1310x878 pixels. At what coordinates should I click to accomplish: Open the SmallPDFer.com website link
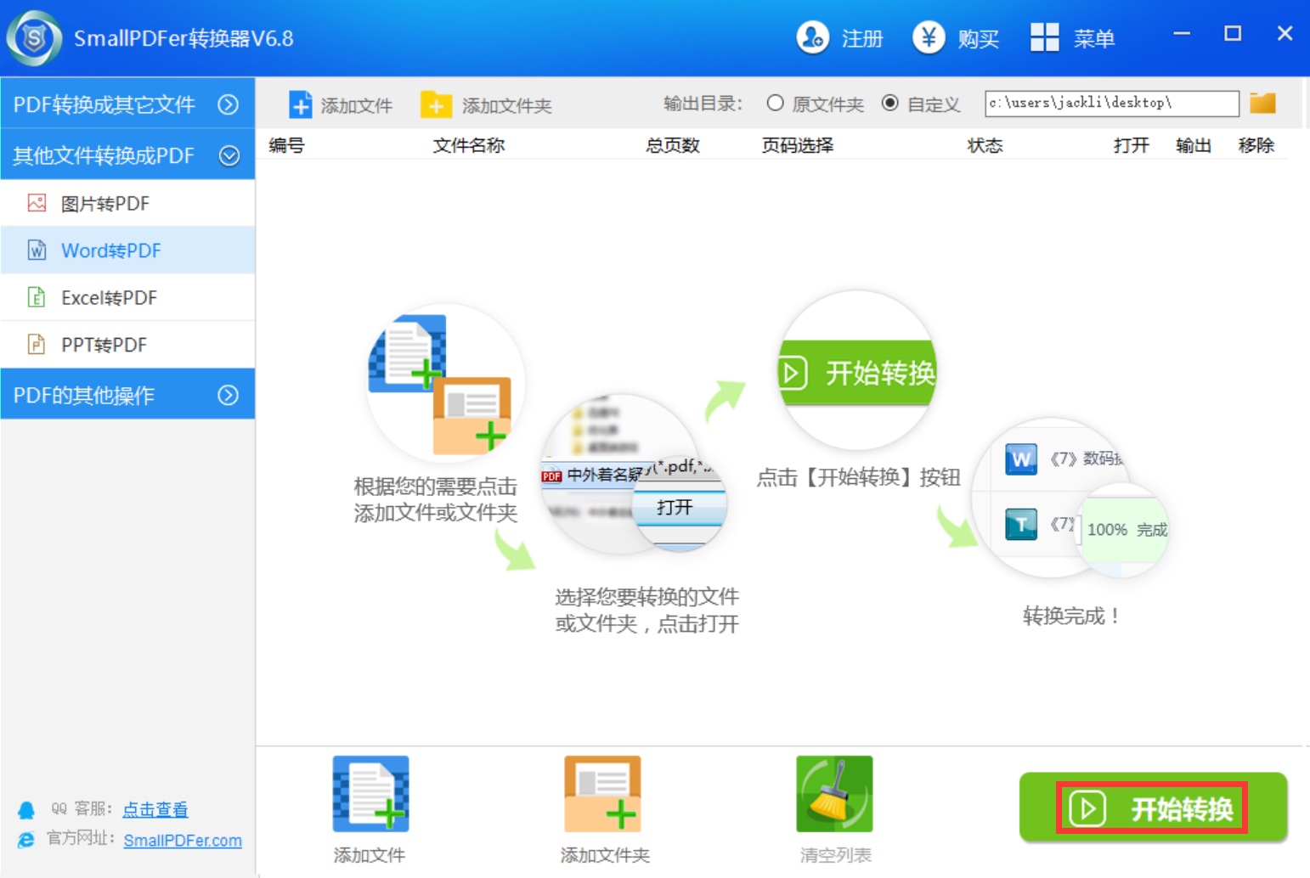[x=183, y=840]
